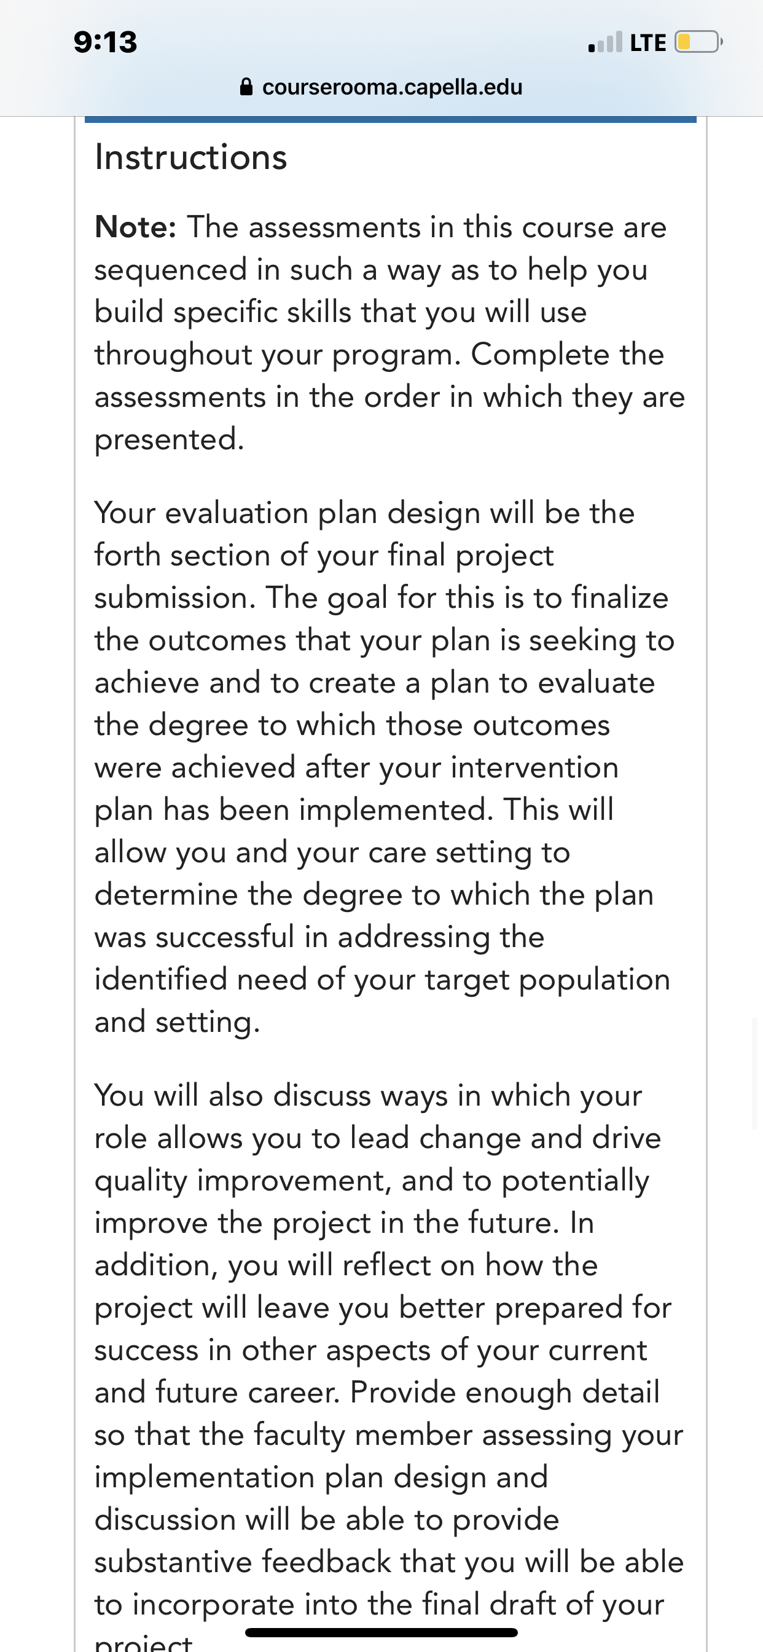Tap the blue bar above Instructions
763x1652 pixels.
pos(391,119)
